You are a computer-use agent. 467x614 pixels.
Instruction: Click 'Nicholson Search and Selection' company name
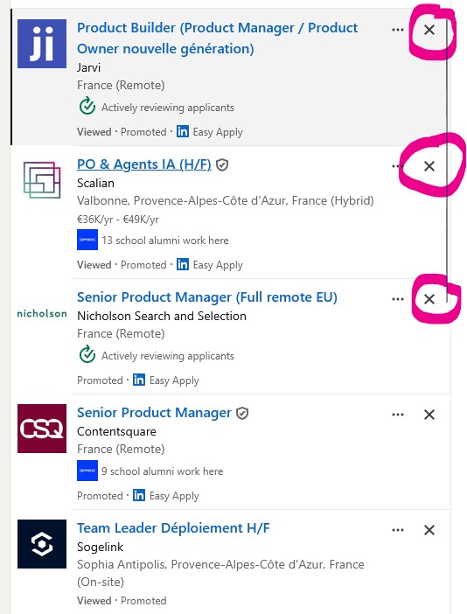[x=162, y=316]
